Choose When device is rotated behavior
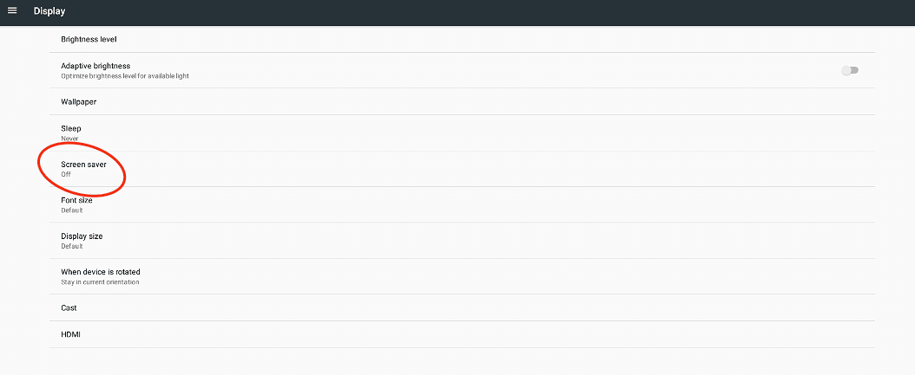 [462, 276]
